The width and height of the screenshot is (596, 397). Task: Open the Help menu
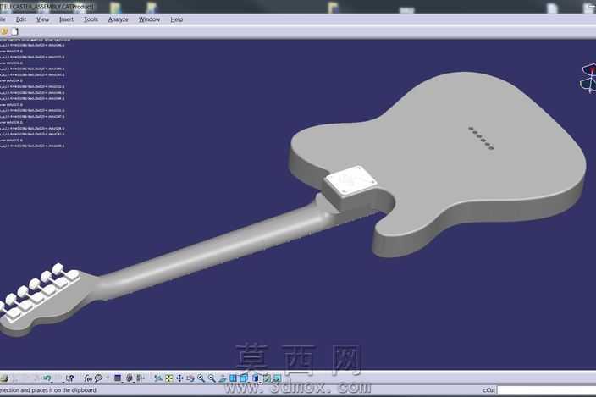tap(176, 19)
